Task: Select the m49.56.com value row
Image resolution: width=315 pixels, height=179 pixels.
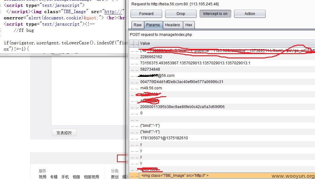Action: tap(222, 88)
